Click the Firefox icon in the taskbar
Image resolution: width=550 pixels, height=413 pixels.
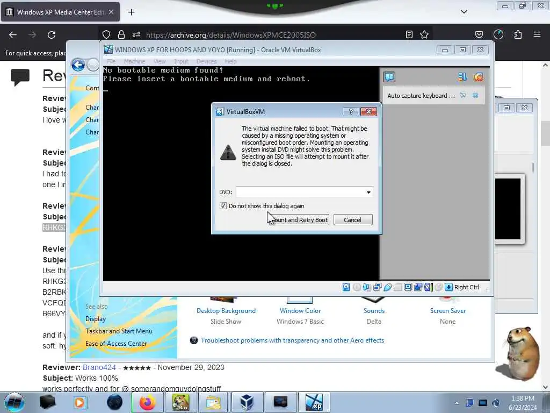(x=147, y=402)
